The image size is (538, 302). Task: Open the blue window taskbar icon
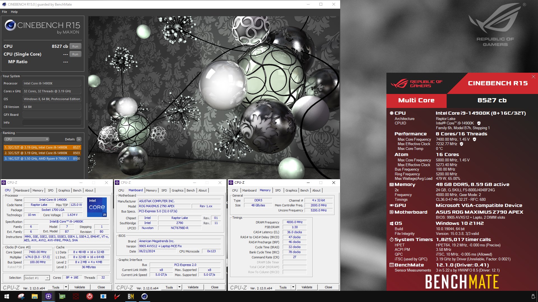(103, 296)
